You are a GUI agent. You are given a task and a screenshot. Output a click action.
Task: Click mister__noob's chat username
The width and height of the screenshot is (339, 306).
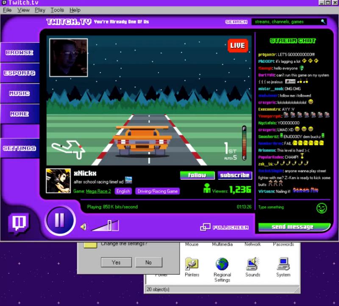[270, 89]
